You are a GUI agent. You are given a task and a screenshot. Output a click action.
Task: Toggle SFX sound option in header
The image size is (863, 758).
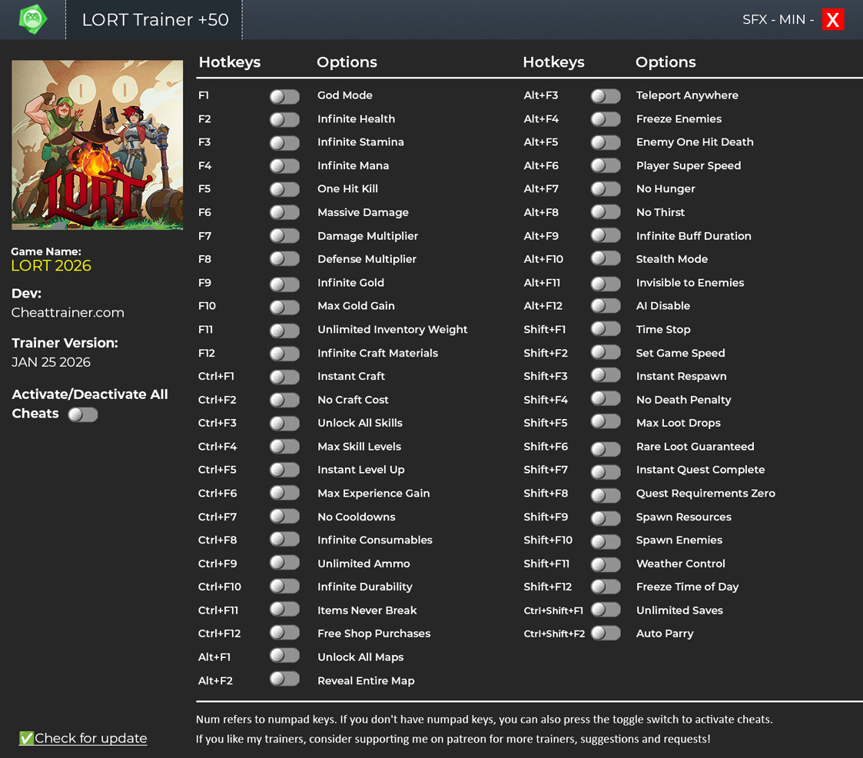754,20
